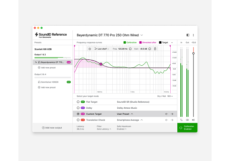Click the Presets header label
Screen dimensions: 230x161
[38, 42]
